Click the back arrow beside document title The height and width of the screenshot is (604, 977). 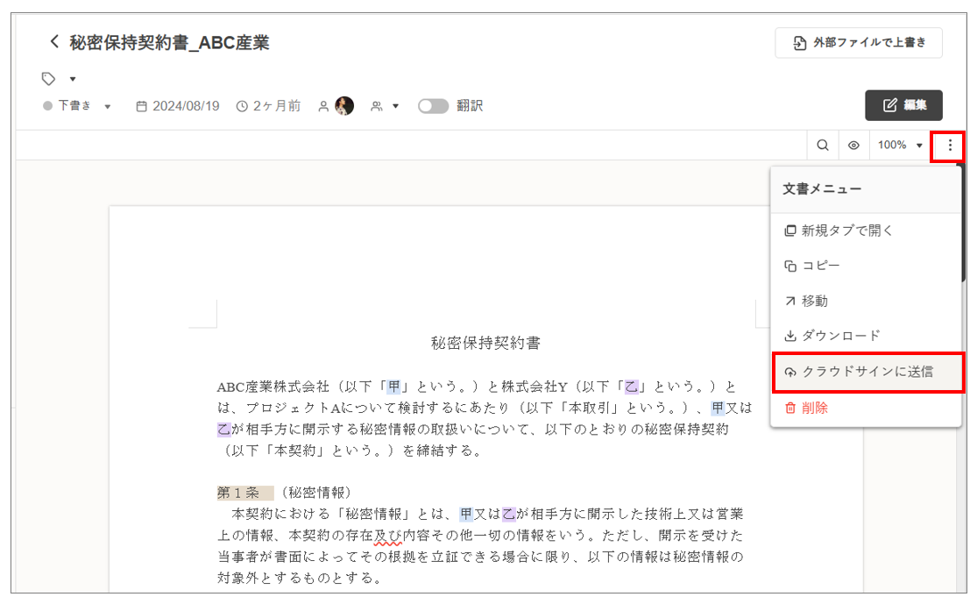[x=54, y=41]
